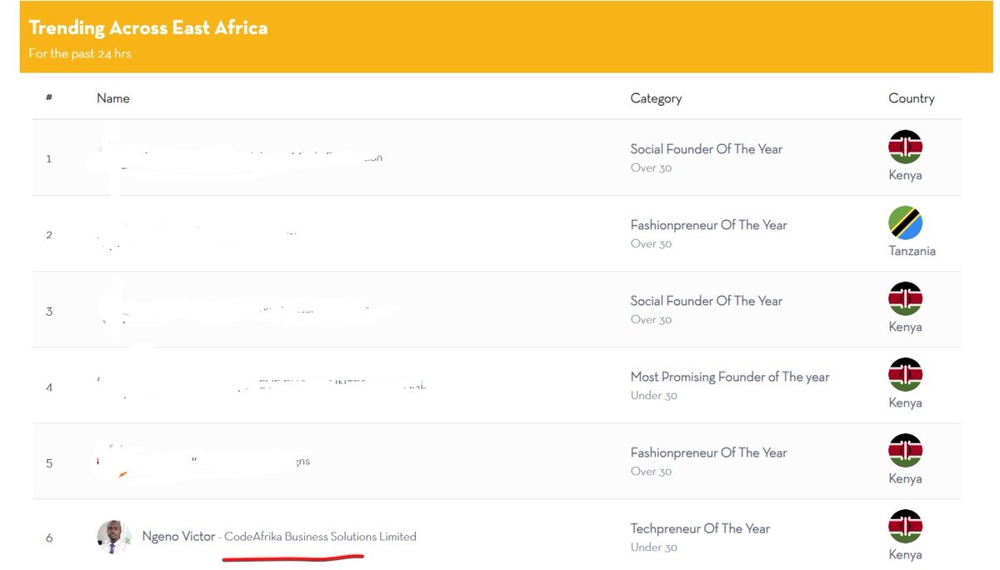Click rank number 6

(49, 538)
